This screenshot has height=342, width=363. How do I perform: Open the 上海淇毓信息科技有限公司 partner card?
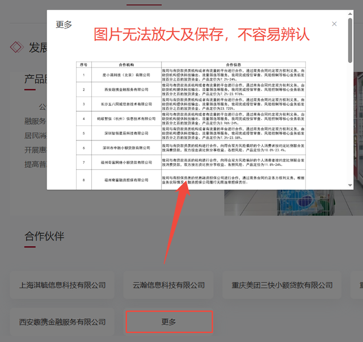(62, 285)
